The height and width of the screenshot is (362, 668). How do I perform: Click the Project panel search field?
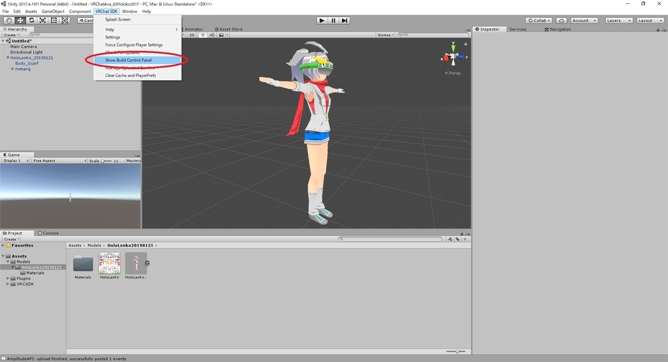click(x=391, y=239)
